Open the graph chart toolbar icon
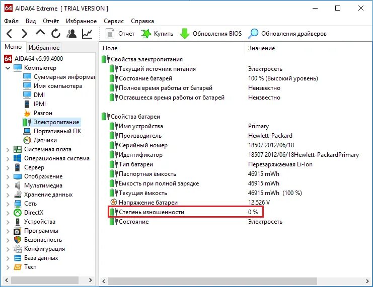Viewport: 373px width, 287px height. (x=87, y=34)
